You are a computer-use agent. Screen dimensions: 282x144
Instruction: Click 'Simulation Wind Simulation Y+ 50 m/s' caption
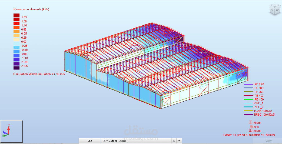click(39, 74)
